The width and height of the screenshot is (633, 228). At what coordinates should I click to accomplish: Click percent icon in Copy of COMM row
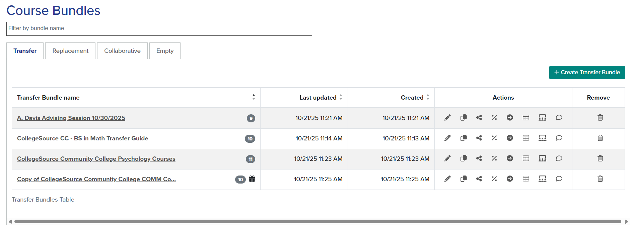(494, 179)
